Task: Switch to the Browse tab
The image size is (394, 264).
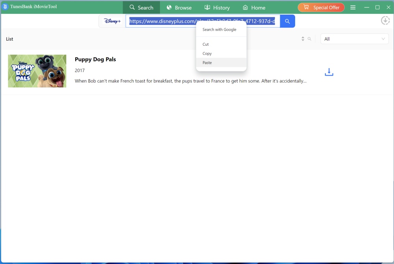Action: pos(179,7)
